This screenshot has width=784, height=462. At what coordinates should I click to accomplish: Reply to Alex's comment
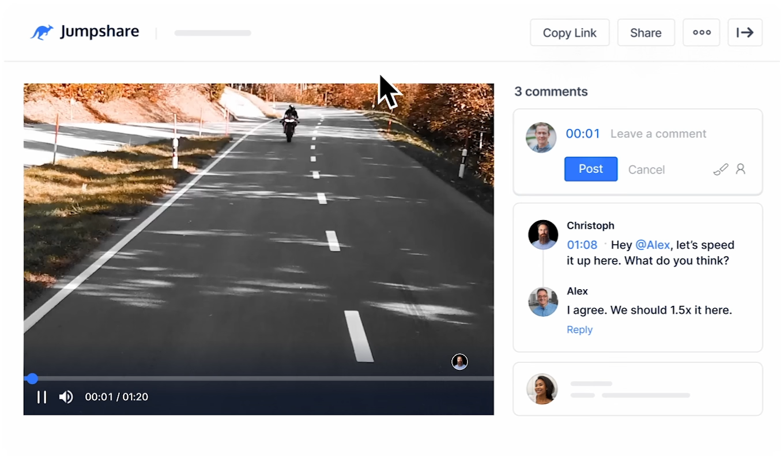579,330
